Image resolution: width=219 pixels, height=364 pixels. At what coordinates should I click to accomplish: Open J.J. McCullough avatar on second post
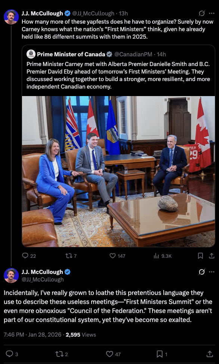coord(11,275)
